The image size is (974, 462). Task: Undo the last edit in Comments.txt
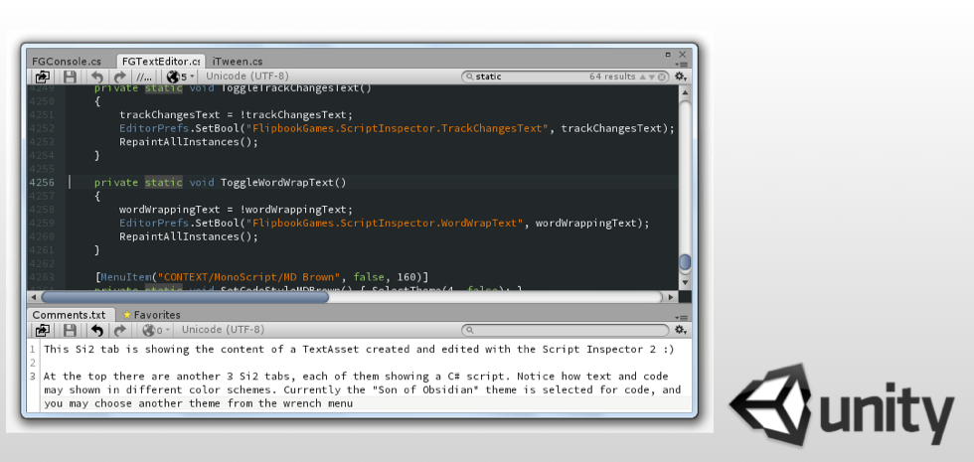click(x=97, y=330)
